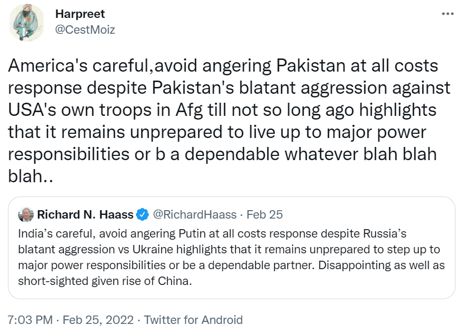Click the quoted tweet's Feb 25 date
This screenshot has width=465, height=335.
click(x=265, y=214)
